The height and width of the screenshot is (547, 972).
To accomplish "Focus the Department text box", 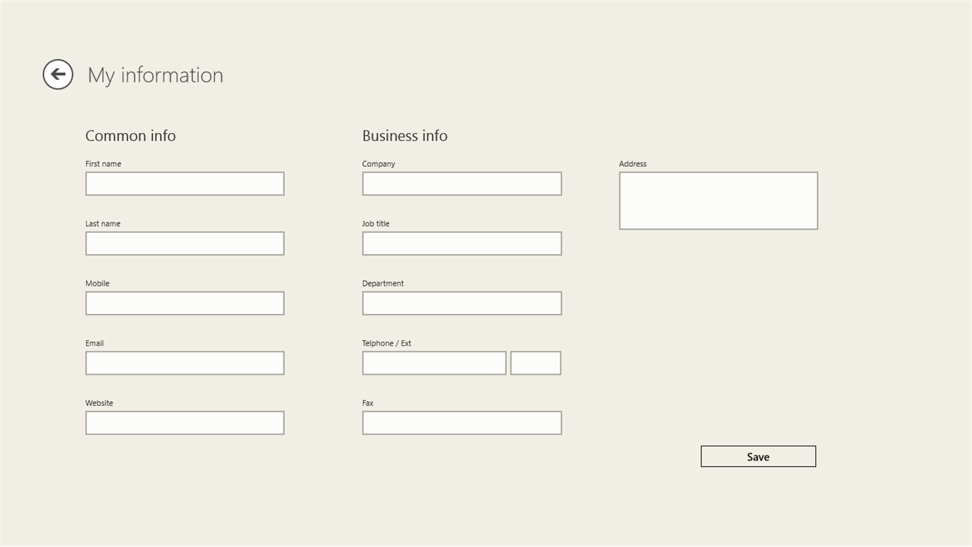I will tap(462, 303).
